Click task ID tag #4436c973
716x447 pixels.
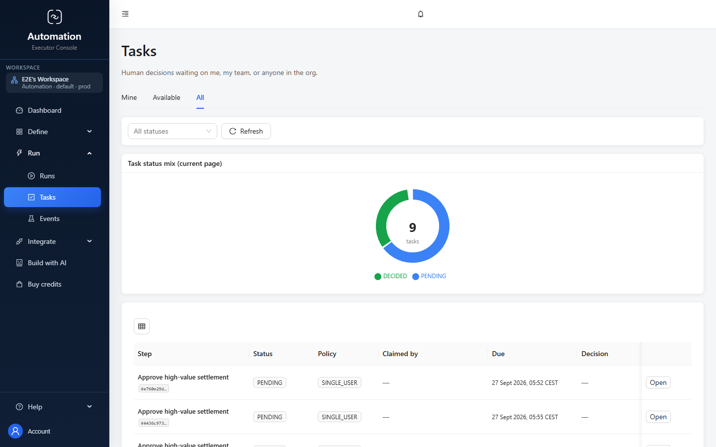[x=154, y=423]
